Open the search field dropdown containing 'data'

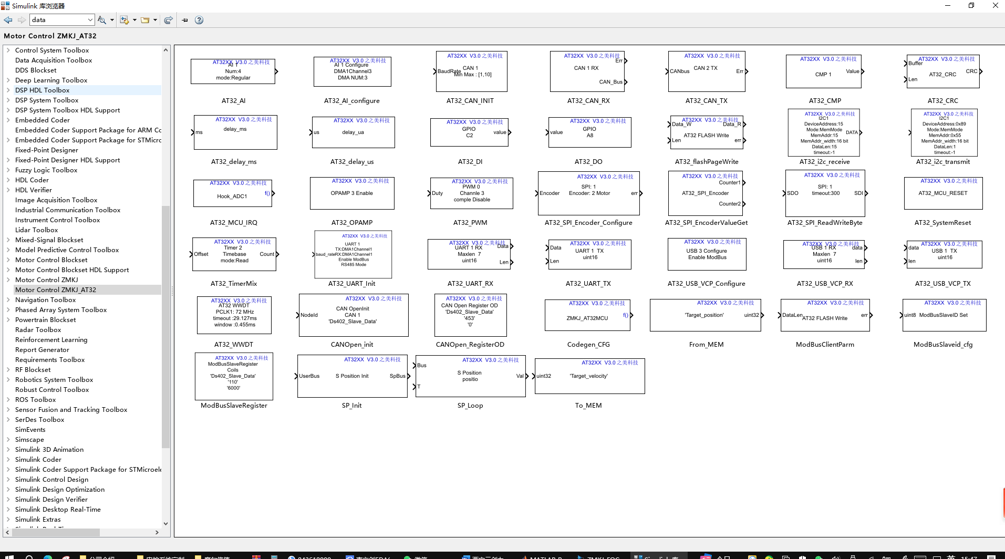click(x=90, y=20)
